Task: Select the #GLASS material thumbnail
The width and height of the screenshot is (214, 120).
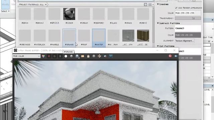Action: [x=113, y=14]
